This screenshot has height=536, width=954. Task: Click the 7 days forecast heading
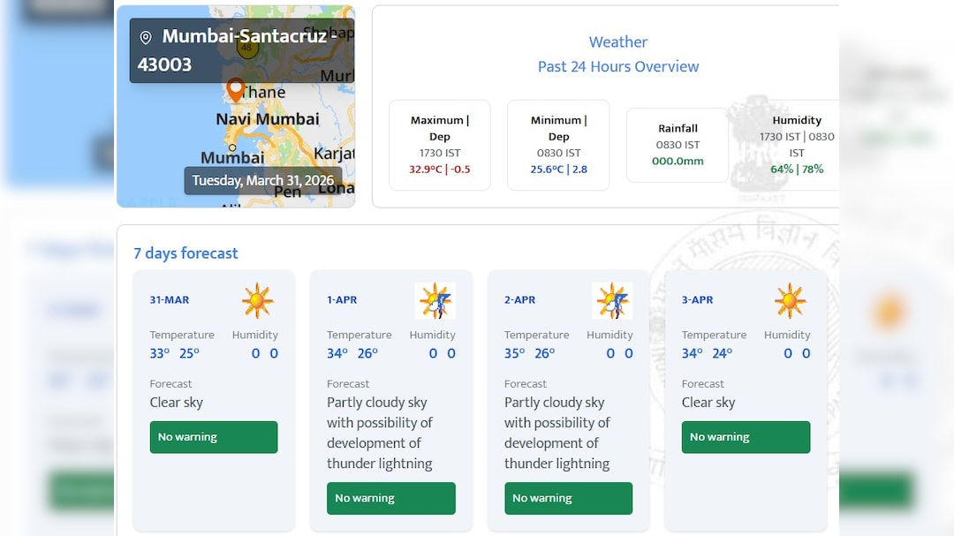coord(185,253)
